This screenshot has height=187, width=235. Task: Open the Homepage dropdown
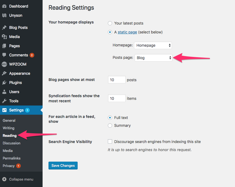[x=153, y=45]
